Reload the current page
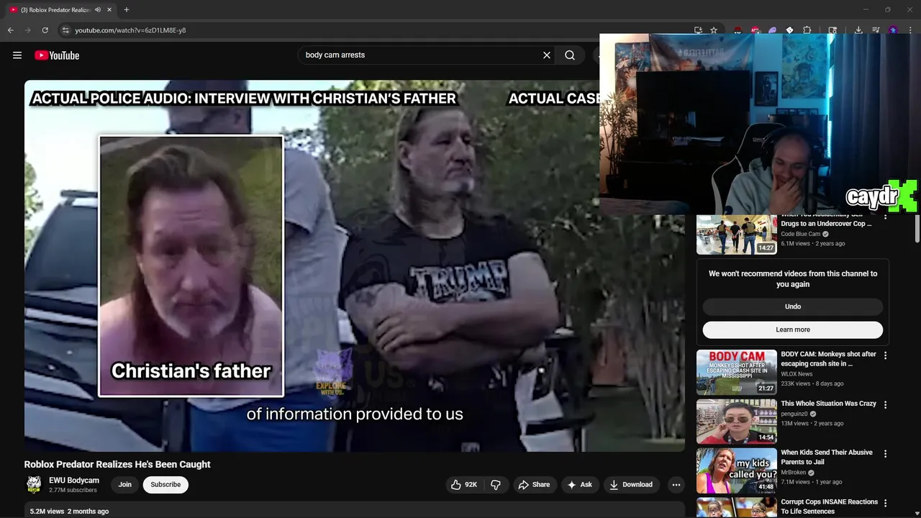921x518 pixels. (45, 30)
